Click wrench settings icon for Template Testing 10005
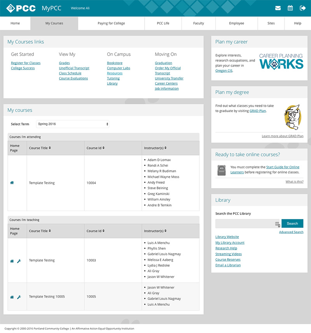 (19, 297)
